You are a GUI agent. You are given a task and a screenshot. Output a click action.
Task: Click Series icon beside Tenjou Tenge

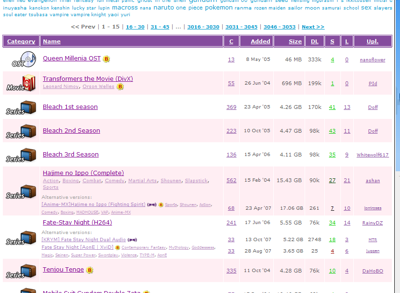(21, 271)
